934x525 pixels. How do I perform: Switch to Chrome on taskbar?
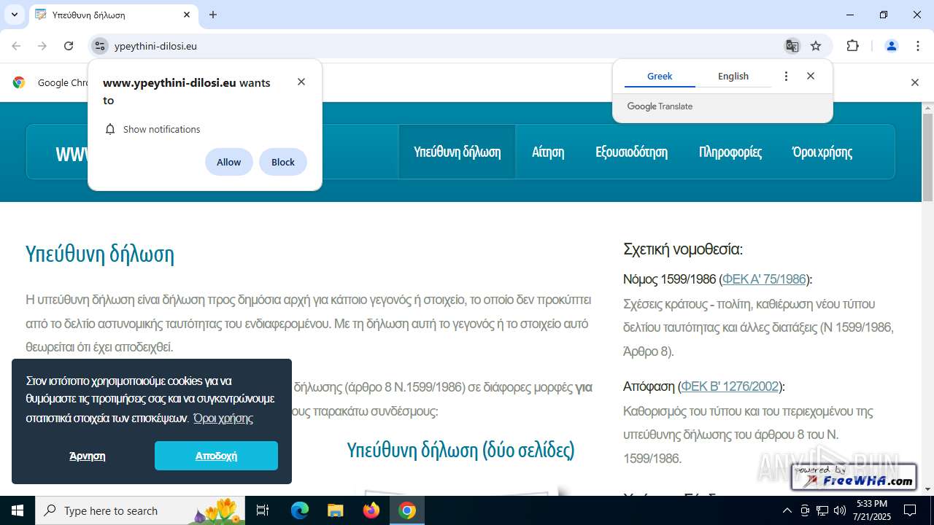407,510
